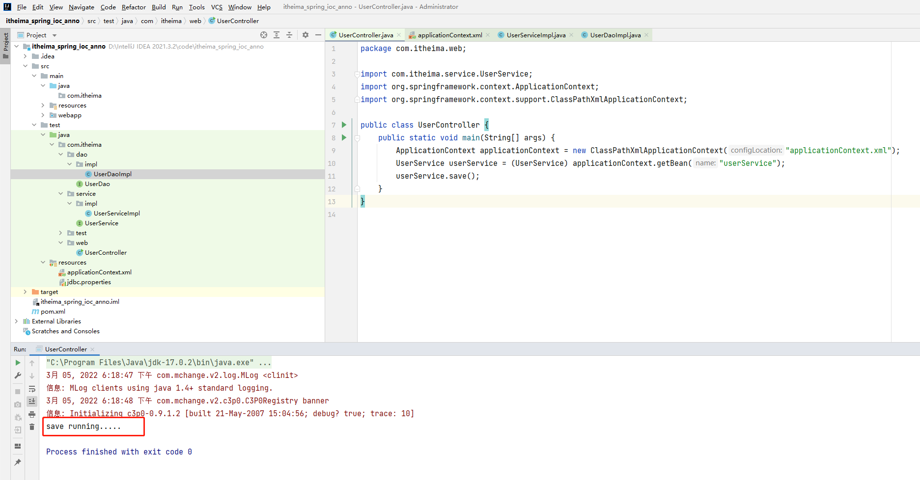The height and width of the screenshot is (480, 920).
Task: Fold imports at line 3 marker
Action: pos(357,74)
